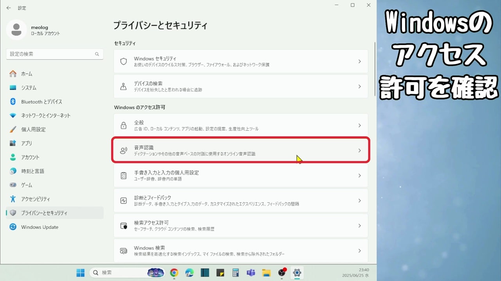This screenshot has height=281, width=501.
Task: Open the yellow Sticky Notes taskbar icon
Action: (x=220, y=273)
